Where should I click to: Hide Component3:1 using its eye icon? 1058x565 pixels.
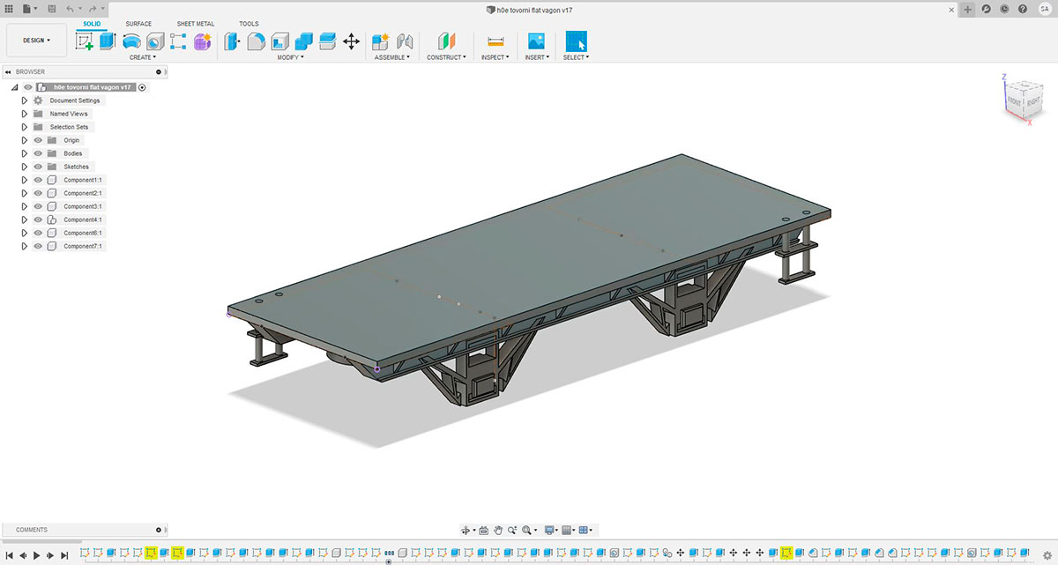pos(38,206)
